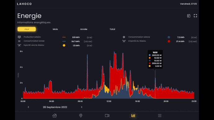Switch to the Année tab
Viewport: 214px width, 120px height.
tap(84, 29)
